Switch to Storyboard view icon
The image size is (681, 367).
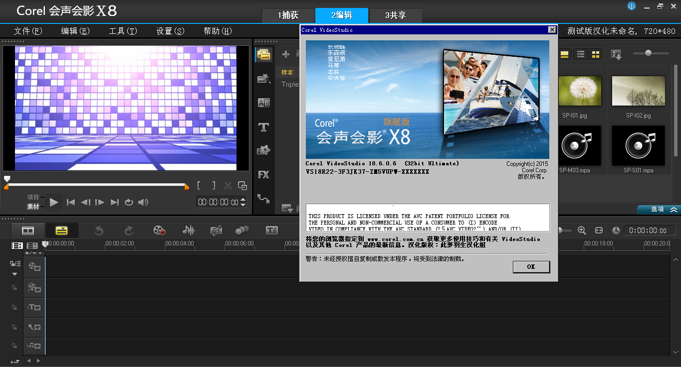point(28,231)
